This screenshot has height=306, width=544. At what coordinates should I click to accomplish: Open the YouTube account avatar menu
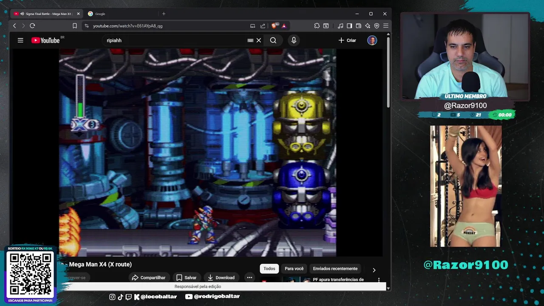tap(372, 40)
